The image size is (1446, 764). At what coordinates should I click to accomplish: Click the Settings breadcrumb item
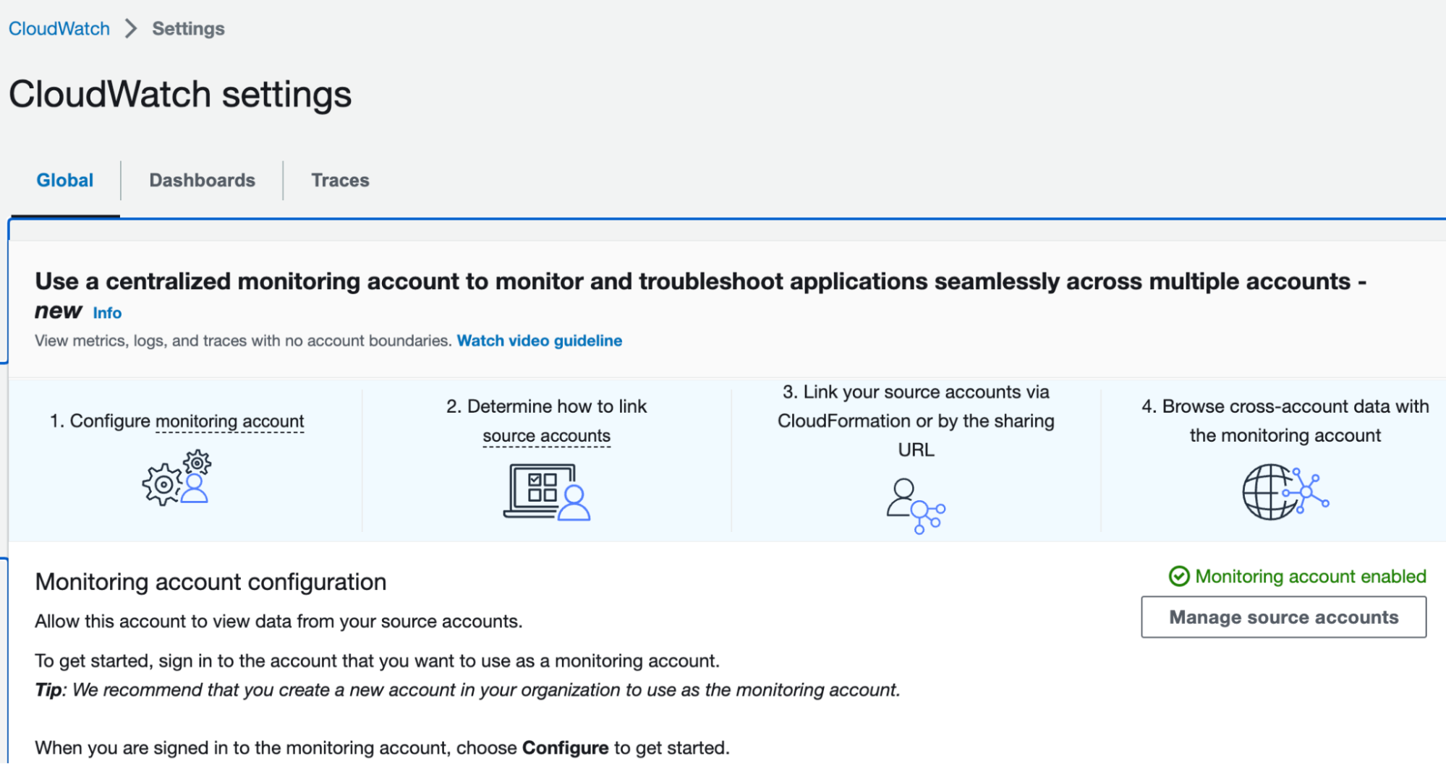click(187, 28)
